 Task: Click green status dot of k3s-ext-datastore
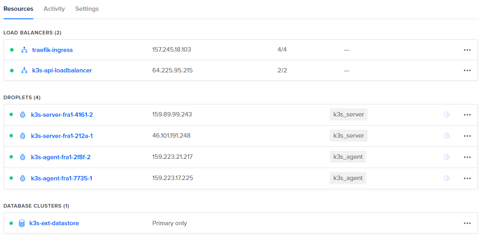coord(12,223)
